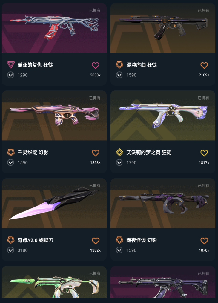This screenshot has height=303, width=218.
Task: Open the green skin card at bottom left
Action: point(54,282)
